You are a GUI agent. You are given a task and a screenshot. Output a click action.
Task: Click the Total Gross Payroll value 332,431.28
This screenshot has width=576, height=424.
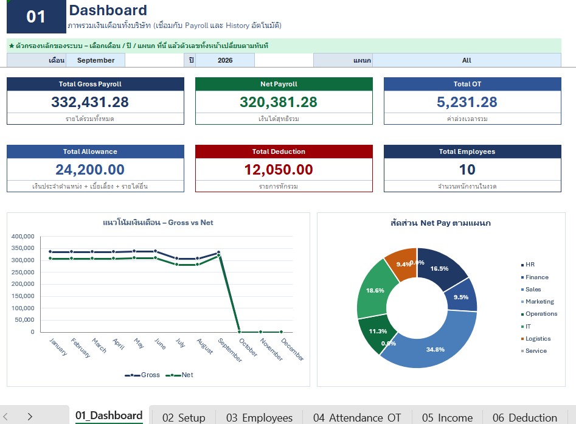[x=90, y=102]
